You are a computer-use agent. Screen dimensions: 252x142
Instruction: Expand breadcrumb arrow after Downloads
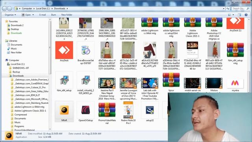tap(67, 9)
